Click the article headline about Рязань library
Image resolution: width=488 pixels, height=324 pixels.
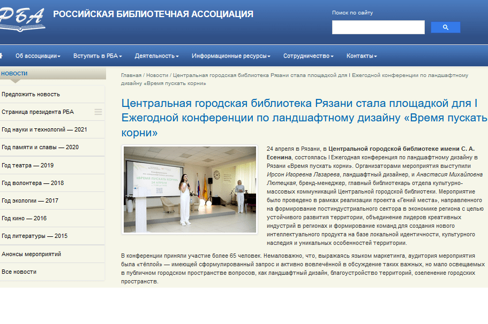pyautogui.click(x=304, y=118)
